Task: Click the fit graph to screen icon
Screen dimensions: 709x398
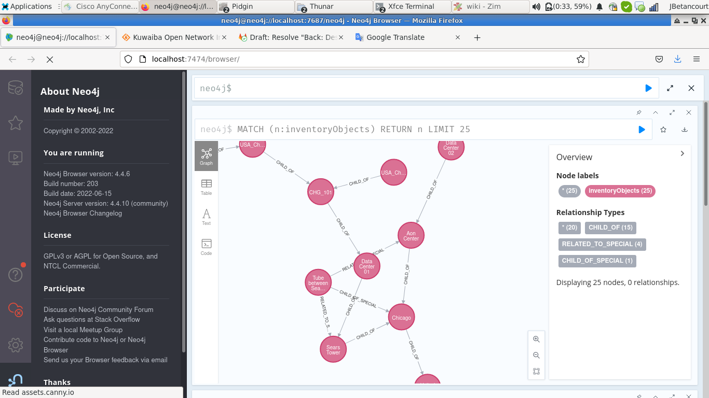Action: pos(536,372)
